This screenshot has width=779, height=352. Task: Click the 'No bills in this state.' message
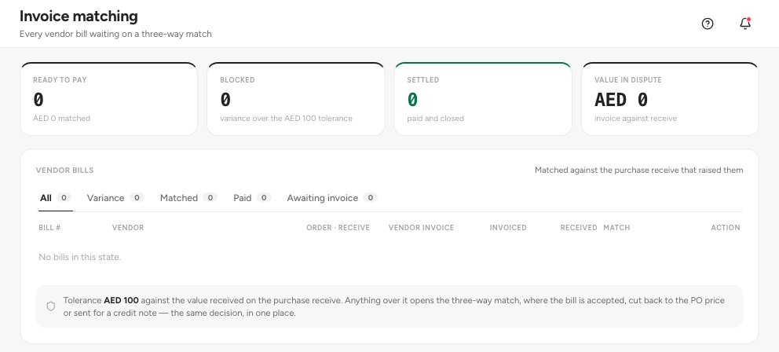pyautogui.click(x=80, y=257)
